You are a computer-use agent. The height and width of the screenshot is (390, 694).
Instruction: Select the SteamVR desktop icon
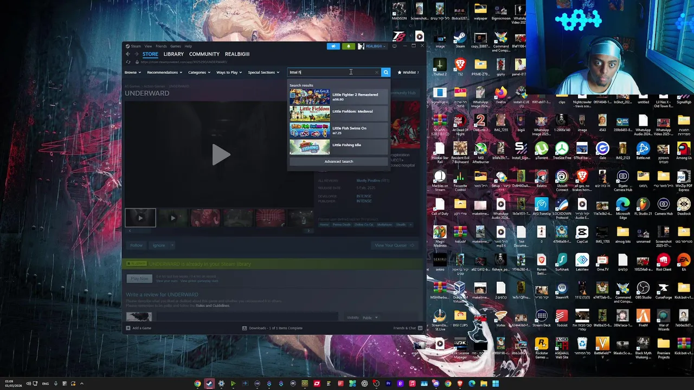(x=562, y=290)
